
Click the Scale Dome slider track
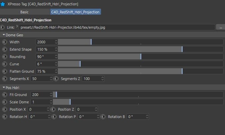pos(138,102)
